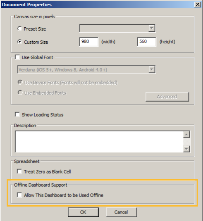Screen dimensions: 203x221
Task: Allow This Dashboard to be Used Offline
Action: point(19,195)
